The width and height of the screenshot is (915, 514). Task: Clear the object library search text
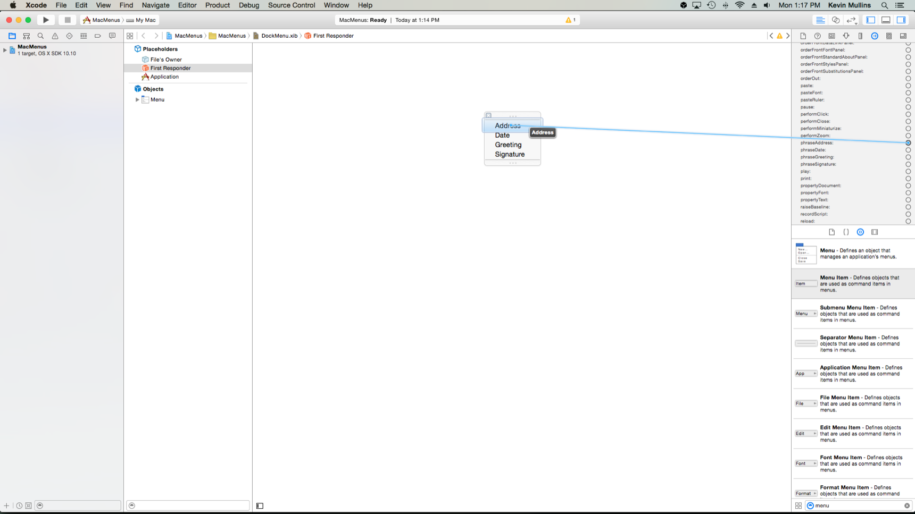[x=907, y=506]
